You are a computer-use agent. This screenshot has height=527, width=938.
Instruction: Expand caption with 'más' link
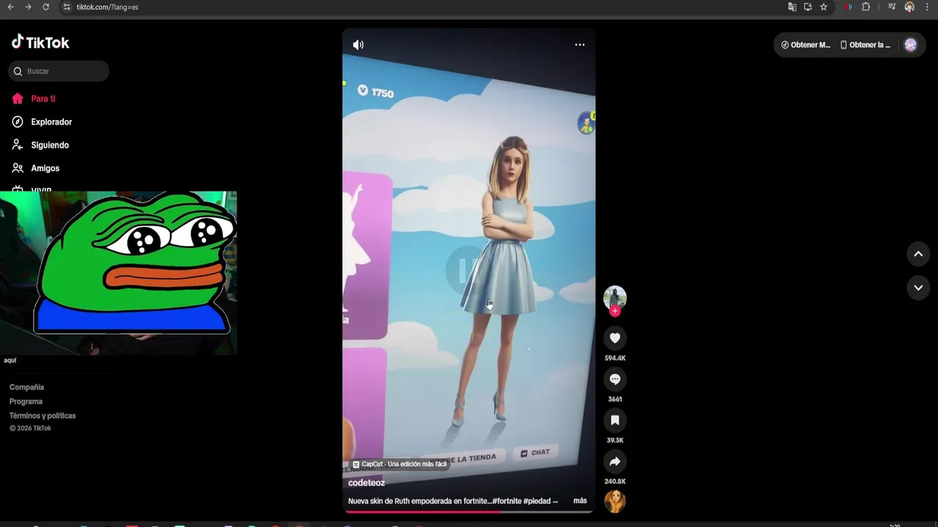(x=580, y=501)
